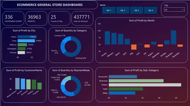Image resolution: width=190 pixels, height=106 pixels.
Task: Click the Electronics 21% label
Action: click(55, 52)
